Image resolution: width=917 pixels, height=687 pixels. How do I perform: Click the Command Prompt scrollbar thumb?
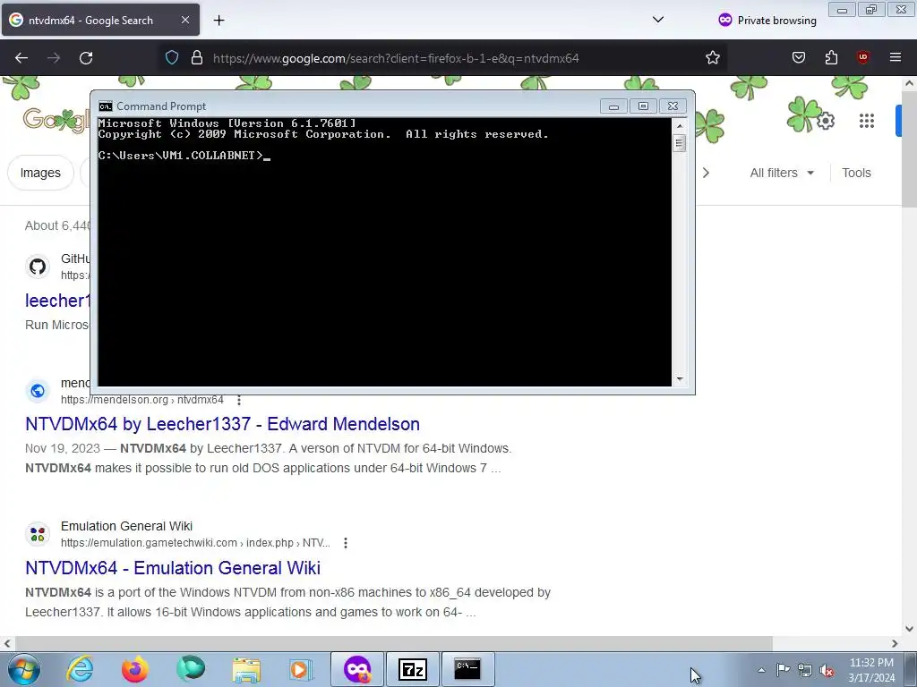[679, 143]
